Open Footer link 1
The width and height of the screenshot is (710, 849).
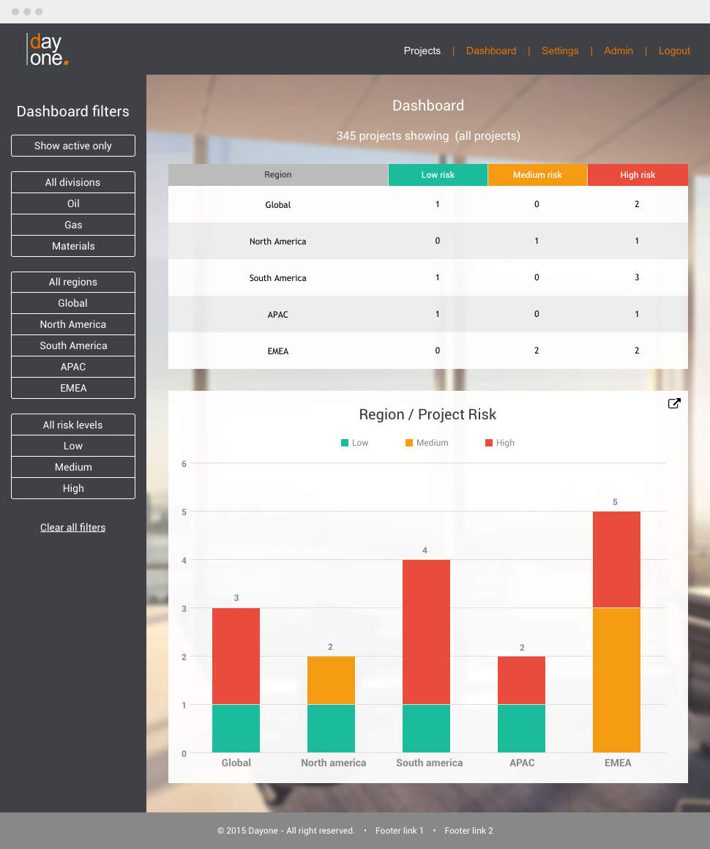(x=399, y=831)
